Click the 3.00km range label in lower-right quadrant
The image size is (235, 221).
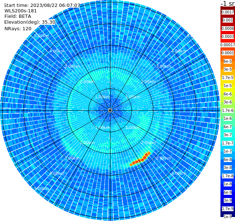[163, 158]
